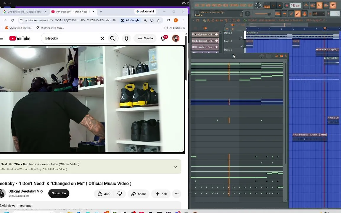Viewport: 341px width, 213px height.
Task: Toggle the magnet snap icon in playlist toolbar
Action: pyautogui.click(x=198, y=20)
